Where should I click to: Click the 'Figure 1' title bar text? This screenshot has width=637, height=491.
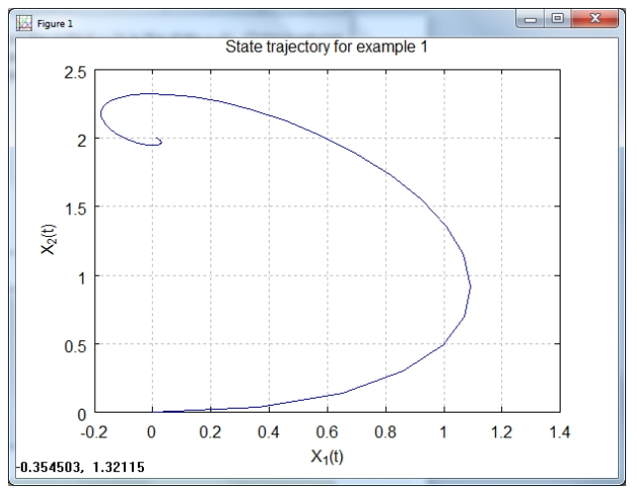point(55,24)
